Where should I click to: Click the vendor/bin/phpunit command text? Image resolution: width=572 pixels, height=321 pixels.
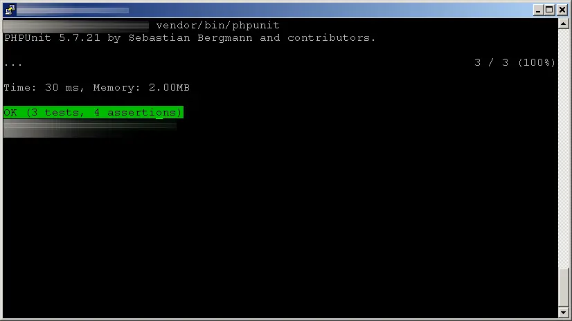[217, 25]
